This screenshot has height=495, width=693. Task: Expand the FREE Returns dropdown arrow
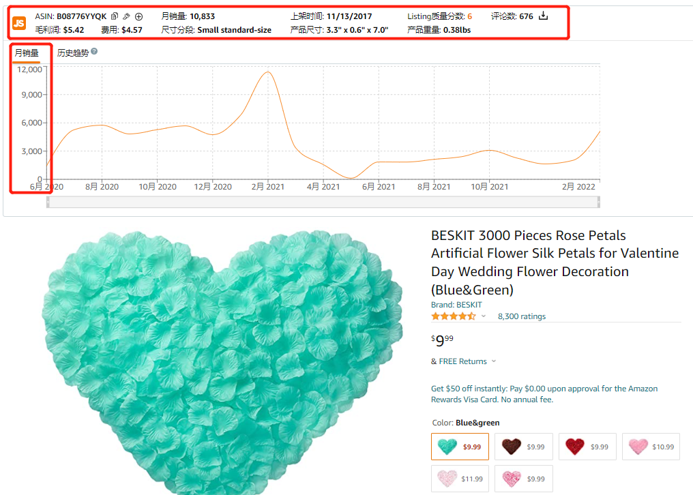coord(494,361)
